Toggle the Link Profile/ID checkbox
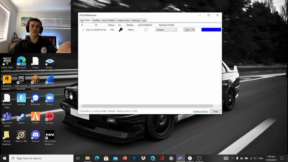Viewport: 288px width, 162px height. (146, 30)
